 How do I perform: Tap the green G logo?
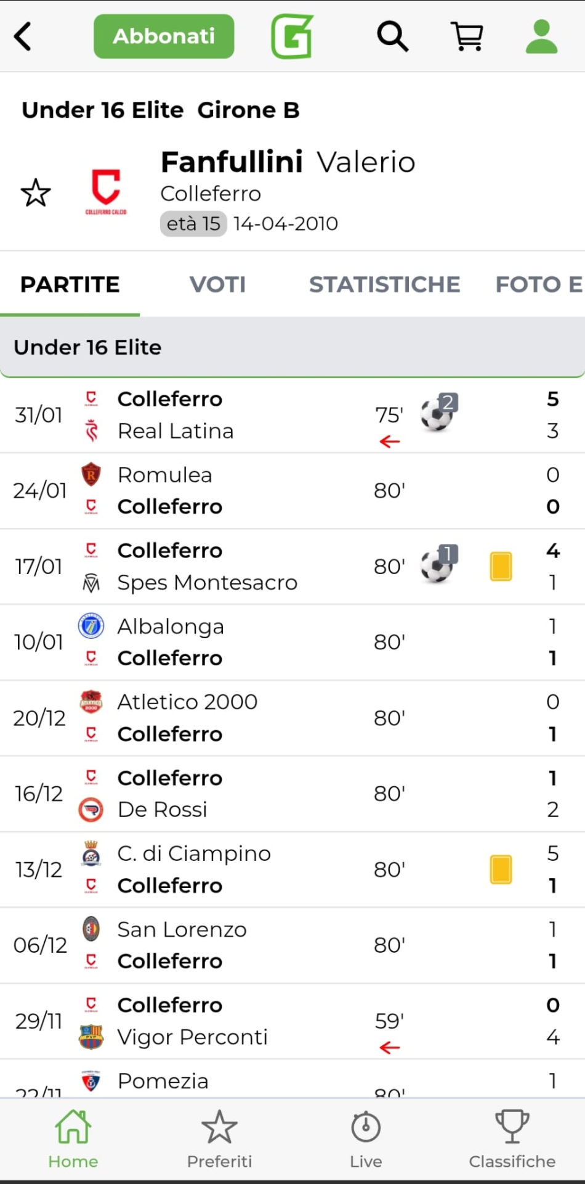[x=292, y=36]
